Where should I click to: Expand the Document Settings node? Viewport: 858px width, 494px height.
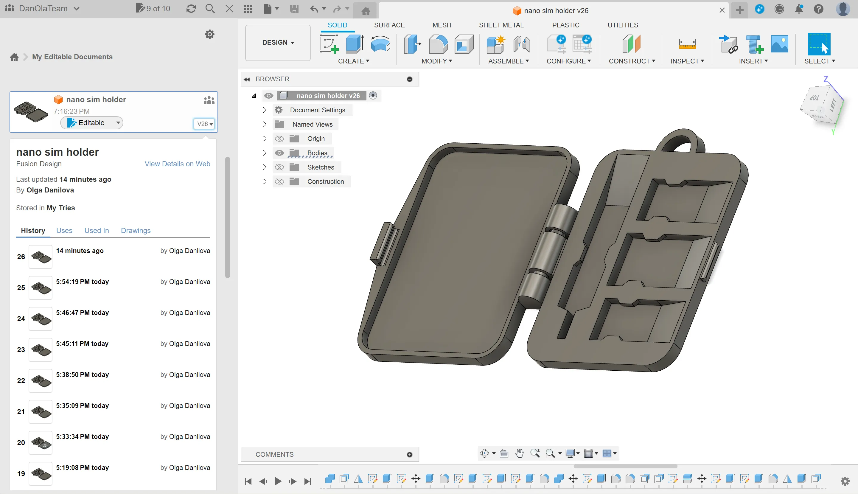pos(264,110)
